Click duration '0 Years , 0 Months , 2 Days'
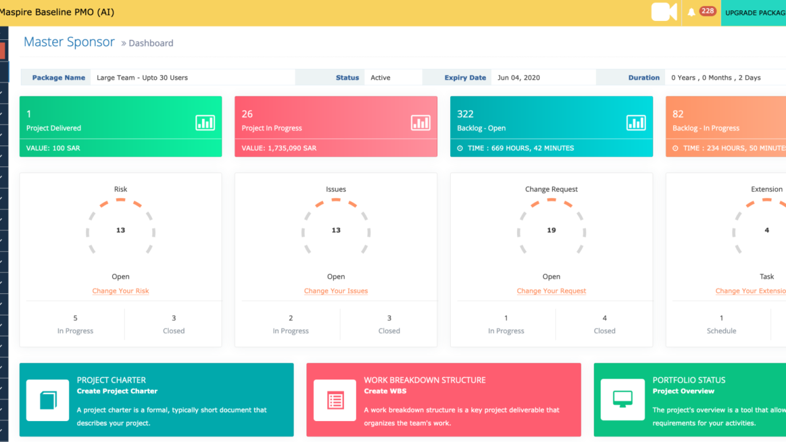 click(x=716, y=78)
